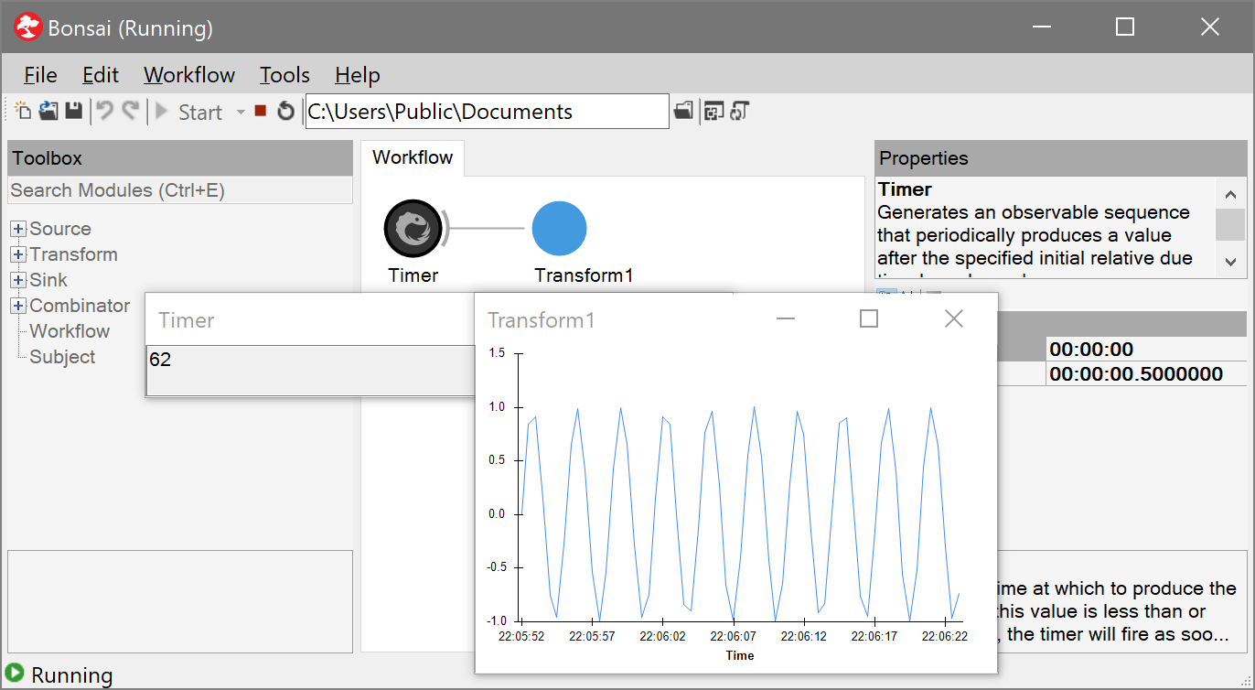
Task: Click the Bonsai app logo icon
Action: point(29,27)
